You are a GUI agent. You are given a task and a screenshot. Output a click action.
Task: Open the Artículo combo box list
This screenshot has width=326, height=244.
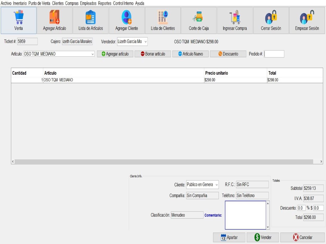[93, 54]
